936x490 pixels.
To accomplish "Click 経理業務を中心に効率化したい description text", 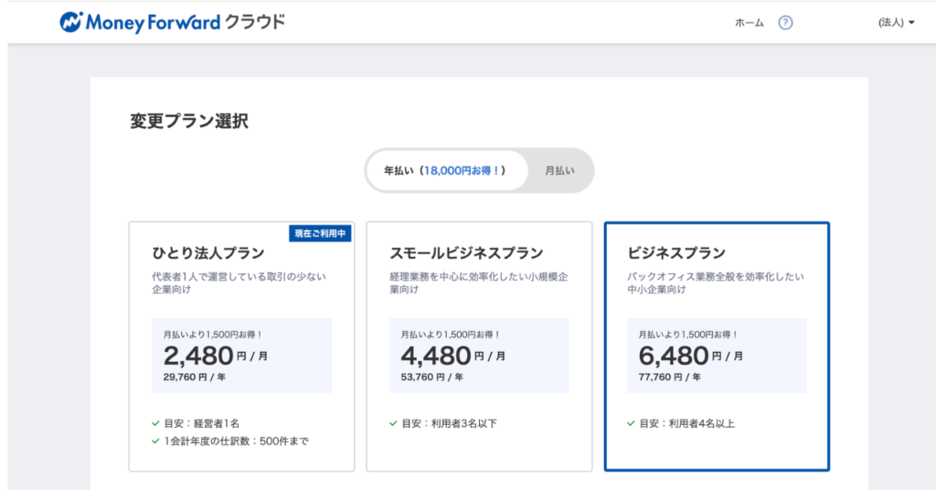I will [x=478, y=282].
